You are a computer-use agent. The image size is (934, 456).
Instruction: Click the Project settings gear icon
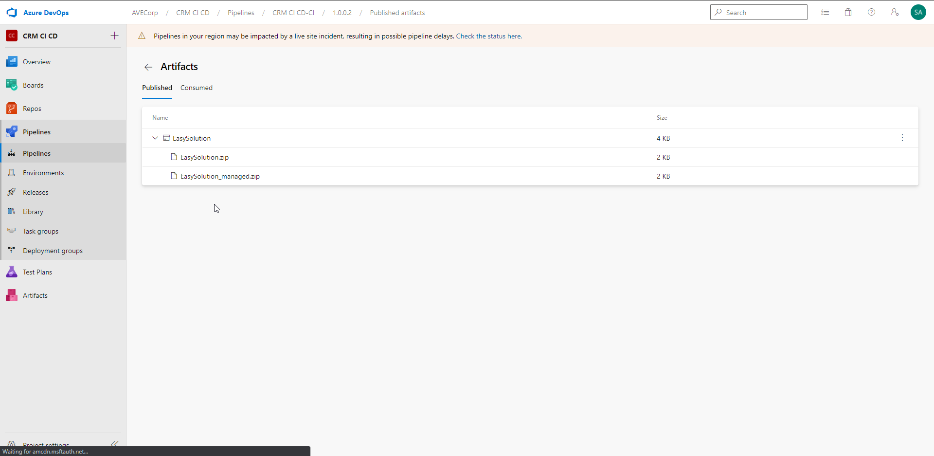[12, 444]
